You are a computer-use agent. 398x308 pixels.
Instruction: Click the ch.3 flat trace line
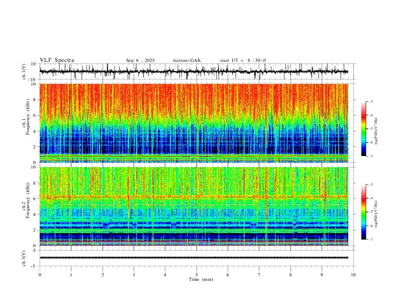tap(194, 258)
